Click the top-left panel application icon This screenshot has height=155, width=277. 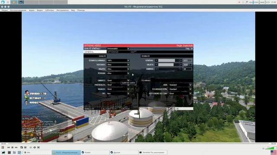(3, 2)
